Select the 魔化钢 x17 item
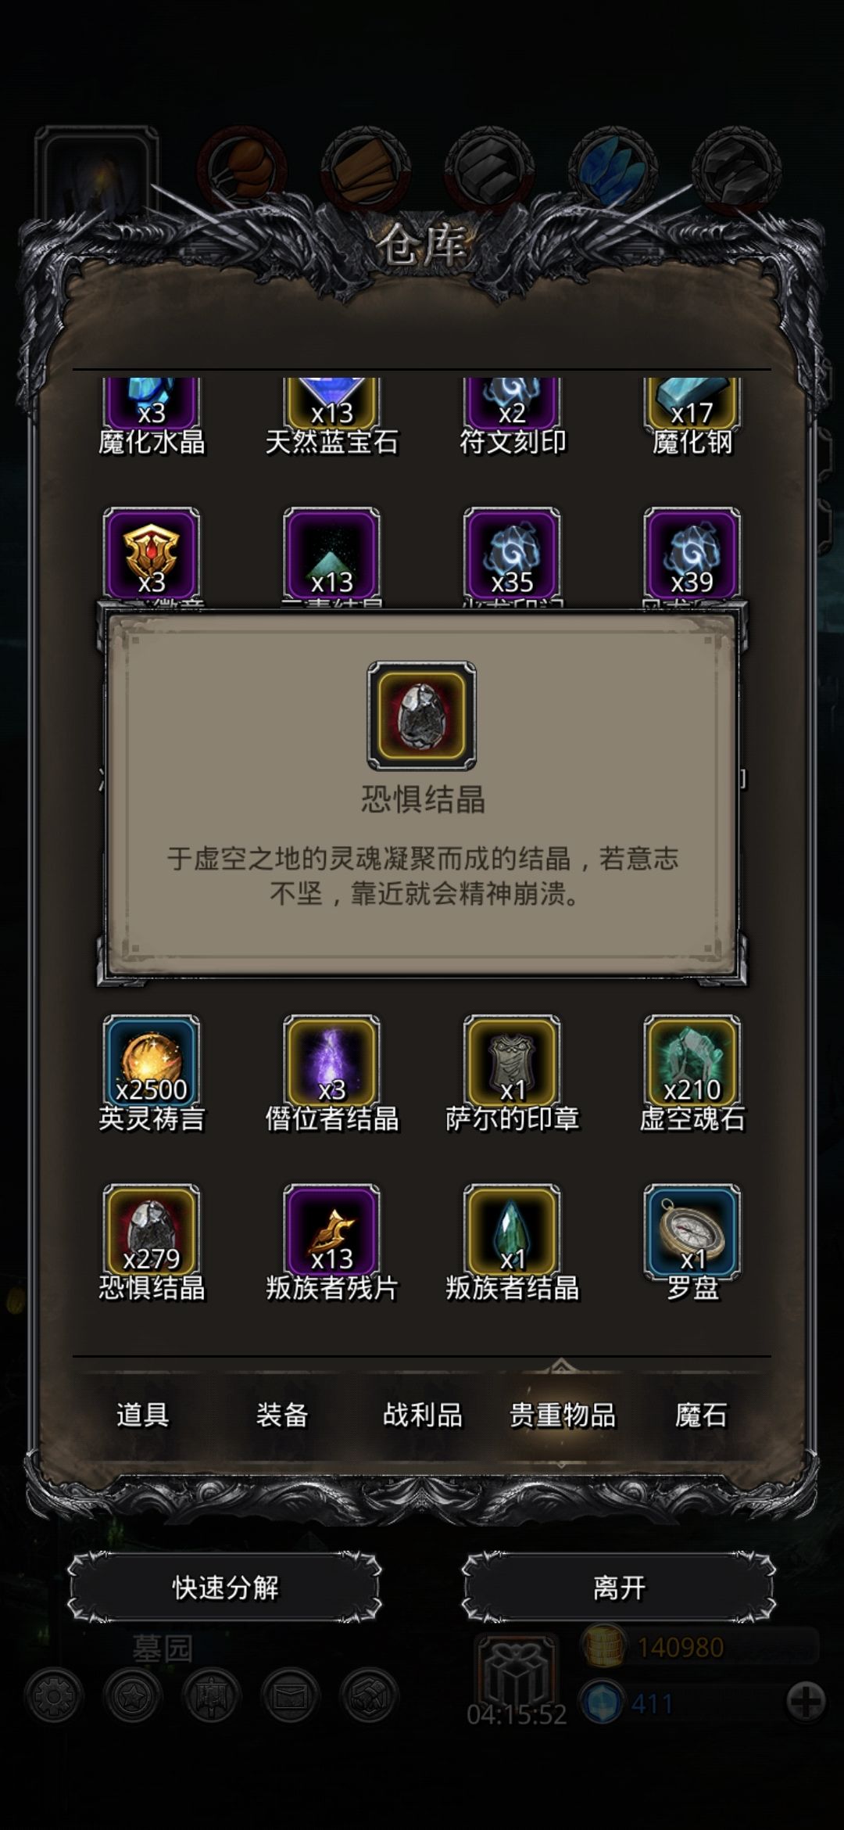The height and width of the screenshot is (1830, 844). tap(692, 404)
